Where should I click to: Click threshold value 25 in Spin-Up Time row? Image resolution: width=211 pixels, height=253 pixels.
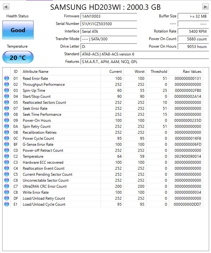click(165, 90)
